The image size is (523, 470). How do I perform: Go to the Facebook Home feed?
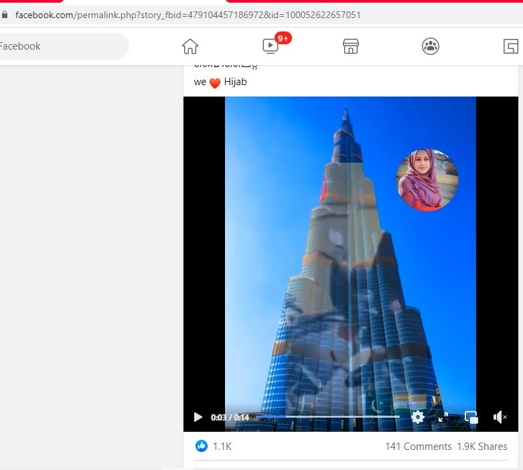[190, 46]
